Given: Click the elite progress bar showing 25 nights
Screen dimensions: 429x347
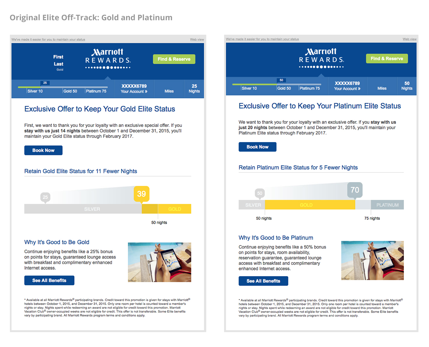Looking at the screenshot, I should tap(63, 87).
